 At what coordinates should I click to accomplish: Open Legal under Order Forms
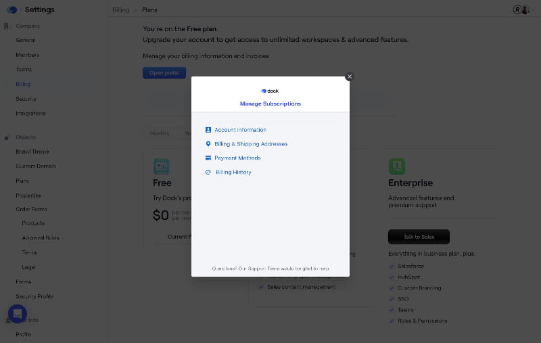click(x=28, y=267)
